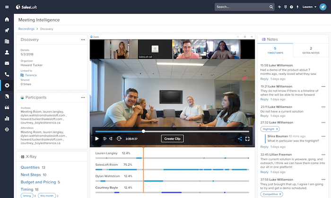
Task: Click the blue rocket avatar button
Action: [323, 7]
